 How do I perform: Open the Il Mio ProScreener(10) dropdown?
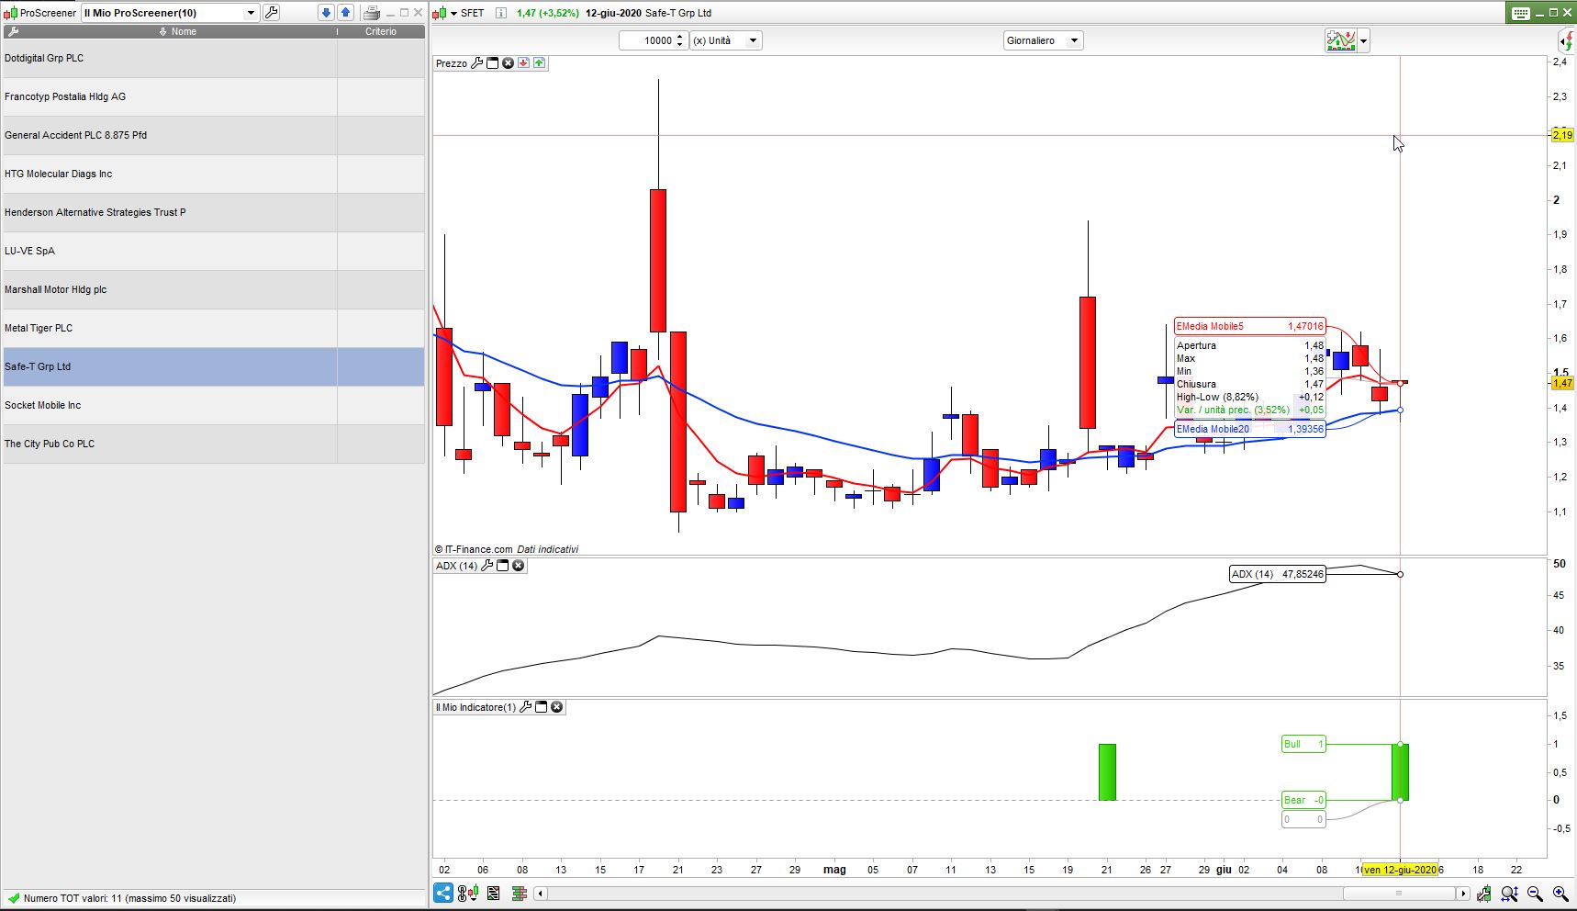click(170, 13)
